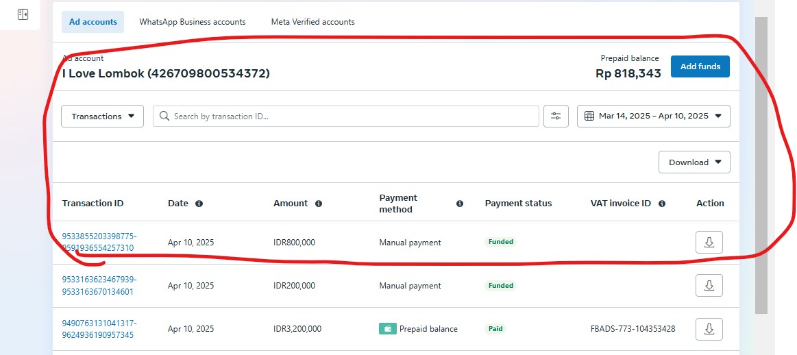
Task: Download receipt for IDR200,000 transaction
Action: pyautogui.click(x=709, y=286)
